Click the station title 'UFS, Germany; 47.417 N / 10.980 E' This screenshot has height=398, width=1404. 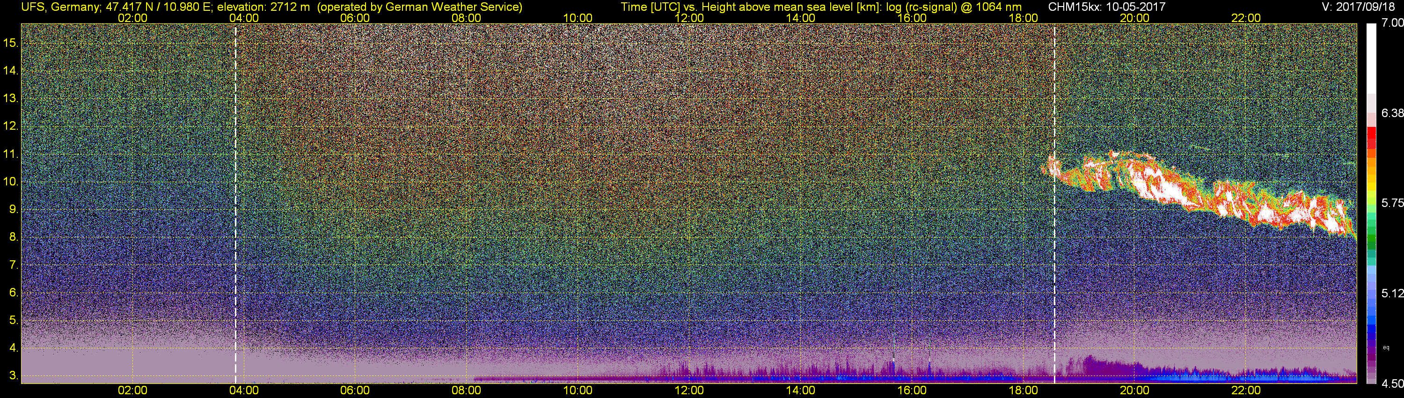[x=117, y=7]
